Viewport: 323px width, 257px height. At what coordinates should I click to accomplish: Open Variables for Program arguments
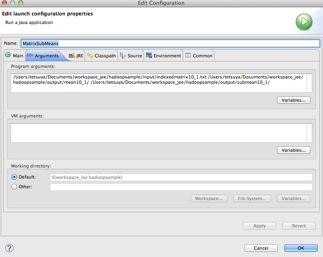[294, 100]
